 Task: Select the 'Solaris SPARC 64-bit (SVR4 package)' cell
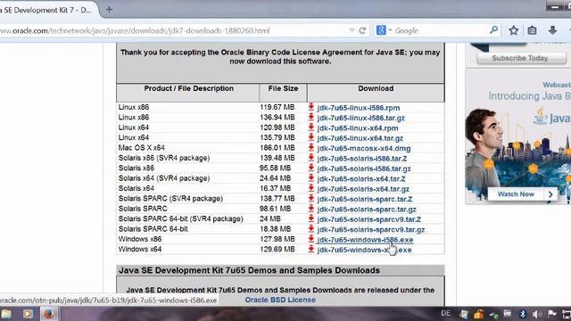click(180, 218)
